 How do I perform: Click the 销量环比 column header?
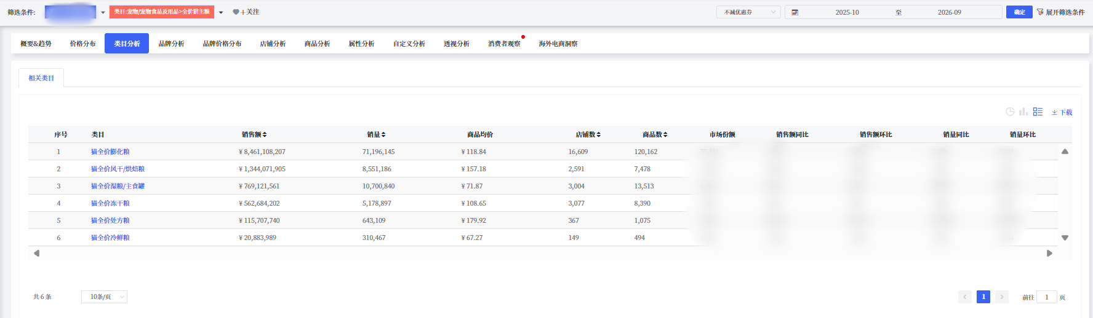(1023, 134)
